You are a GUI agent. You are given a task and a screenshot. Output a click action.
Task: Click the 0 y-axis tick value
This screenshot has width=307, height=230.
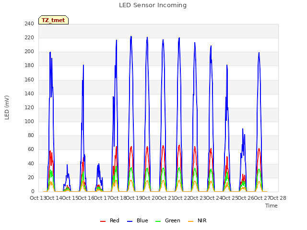point(33,191)
